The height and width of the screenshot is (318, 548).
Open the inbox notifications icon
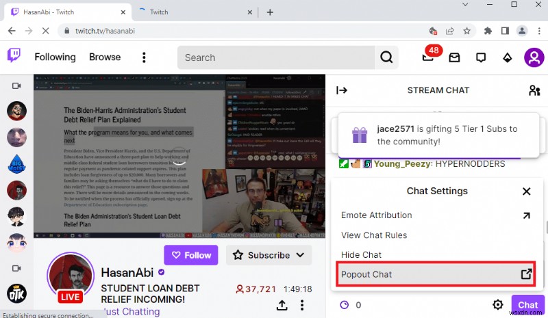click(454, 57)
